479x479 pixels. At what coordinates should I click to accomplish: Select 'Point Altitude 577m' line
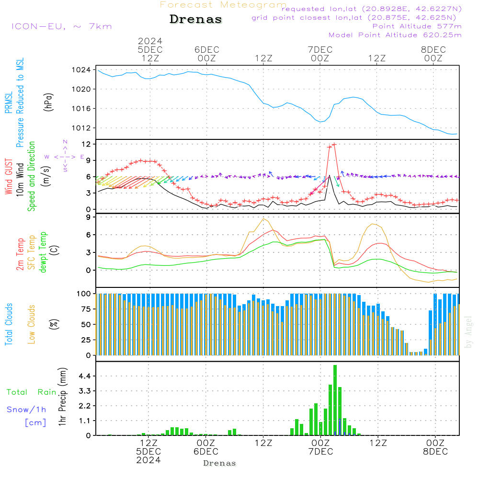(417, 26)
